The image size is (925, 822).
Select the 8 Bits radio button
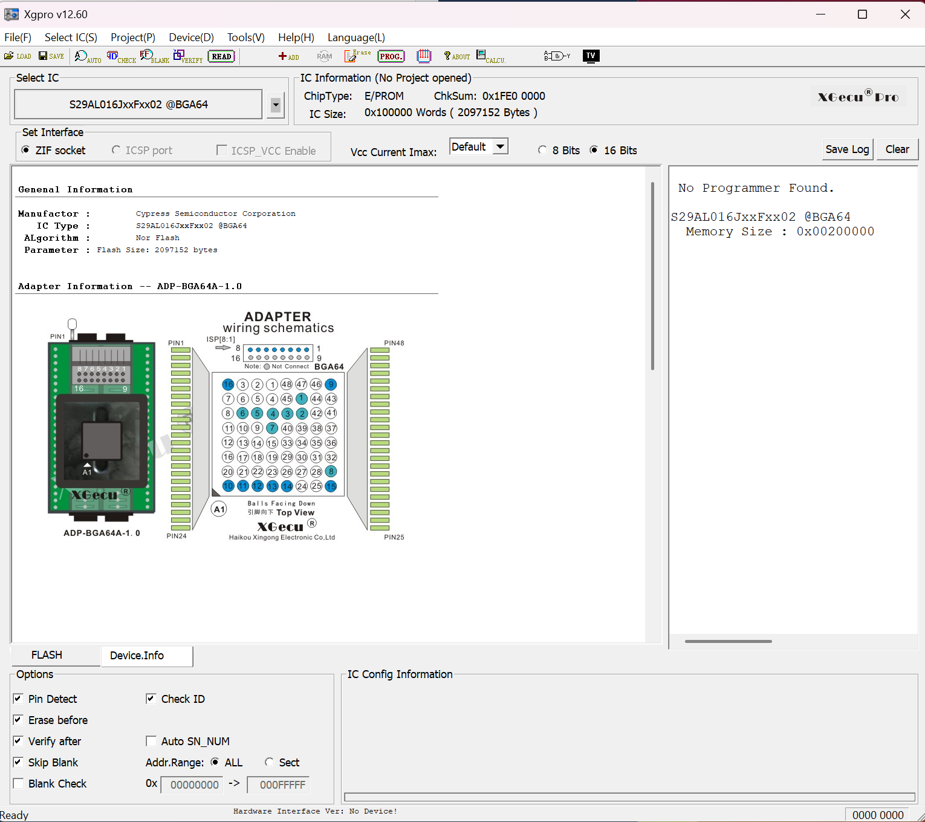(x=542, y=150)
